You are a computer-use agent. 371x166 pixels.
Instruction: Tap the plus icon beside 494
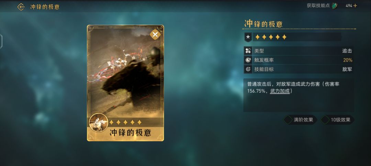click(x=355, y=6)
